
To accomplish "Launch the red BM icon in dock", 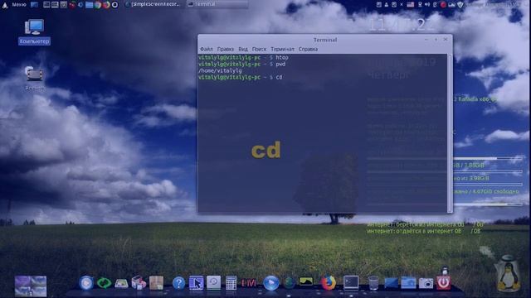I will 249,283.
